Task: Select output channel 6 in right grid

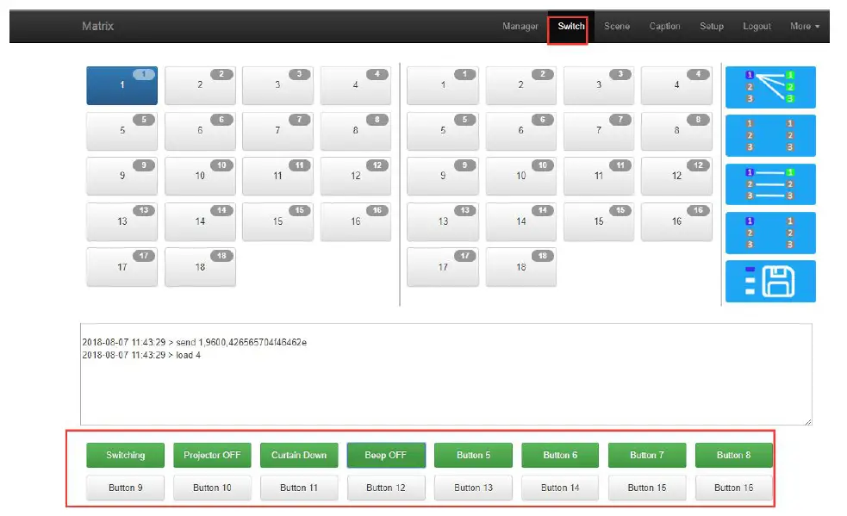Action: (x=520, y=131)
